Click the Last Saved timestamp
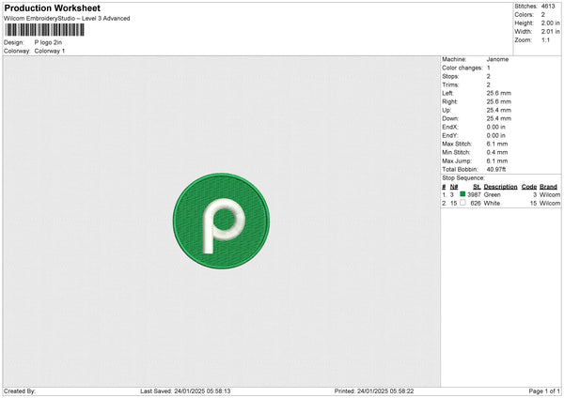The image size is (564, 398). pyautogui.click(x=185, y=391)
